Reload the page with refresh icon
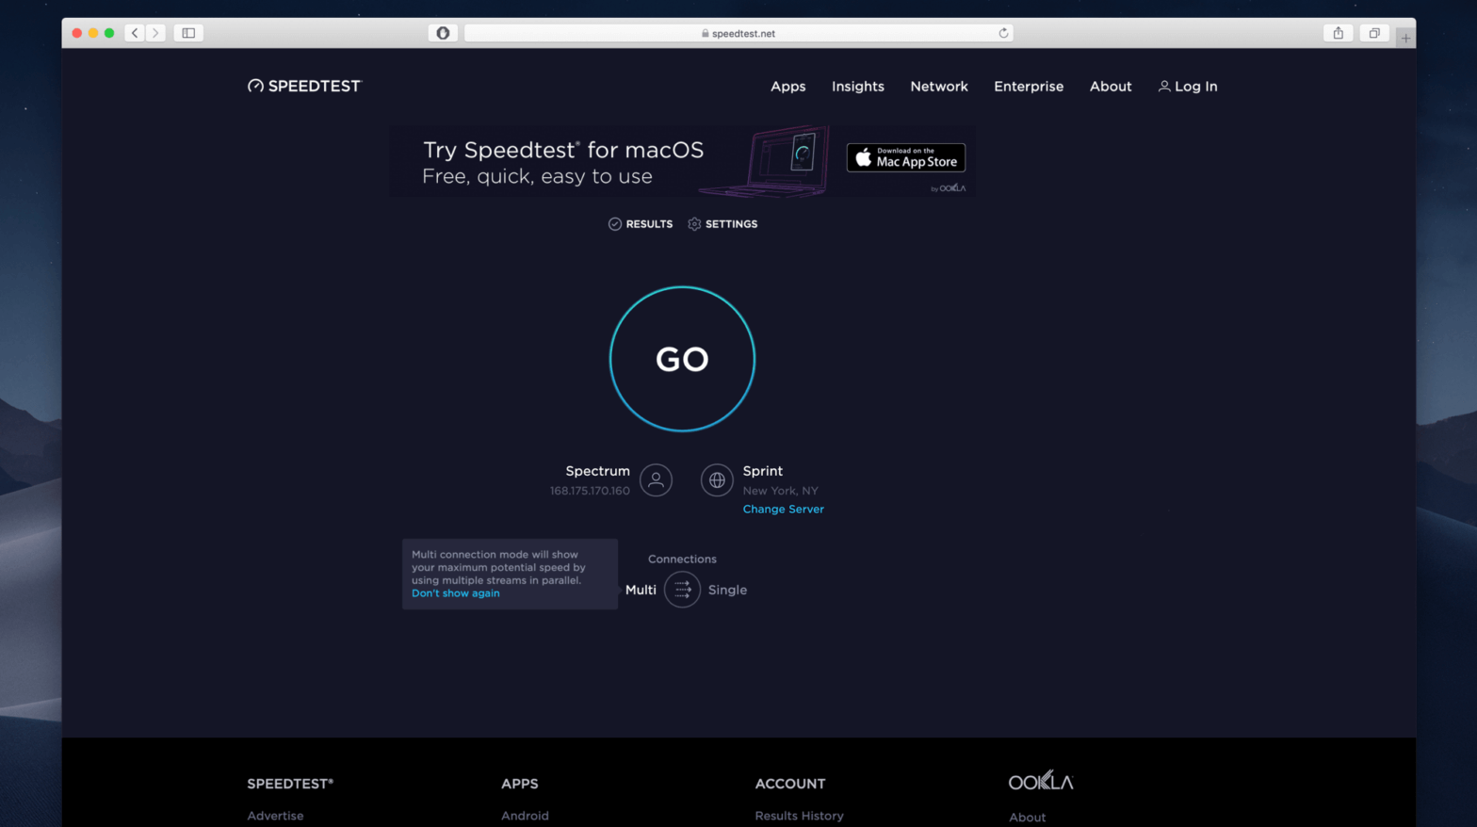Screen dimensions: 1477x827 [1003, 33]
